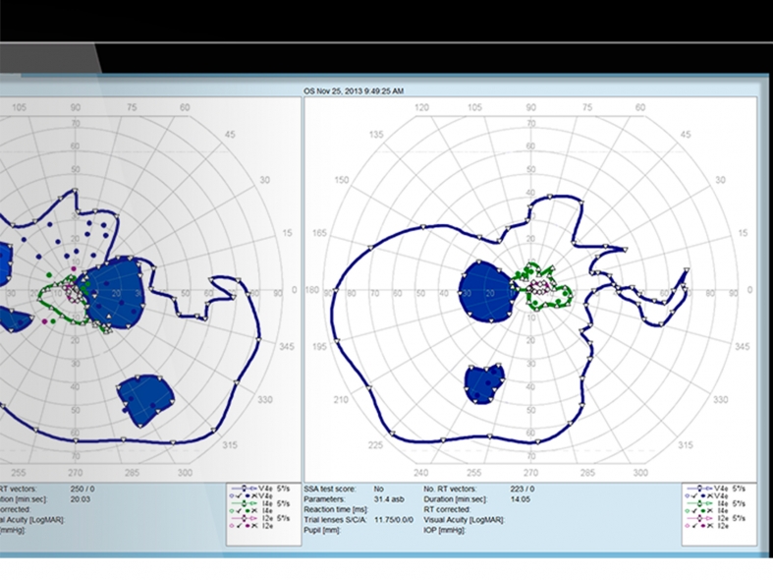
Task: Select the I2e static points entry in the OS chart legend
Action: [x=708, y=526]
